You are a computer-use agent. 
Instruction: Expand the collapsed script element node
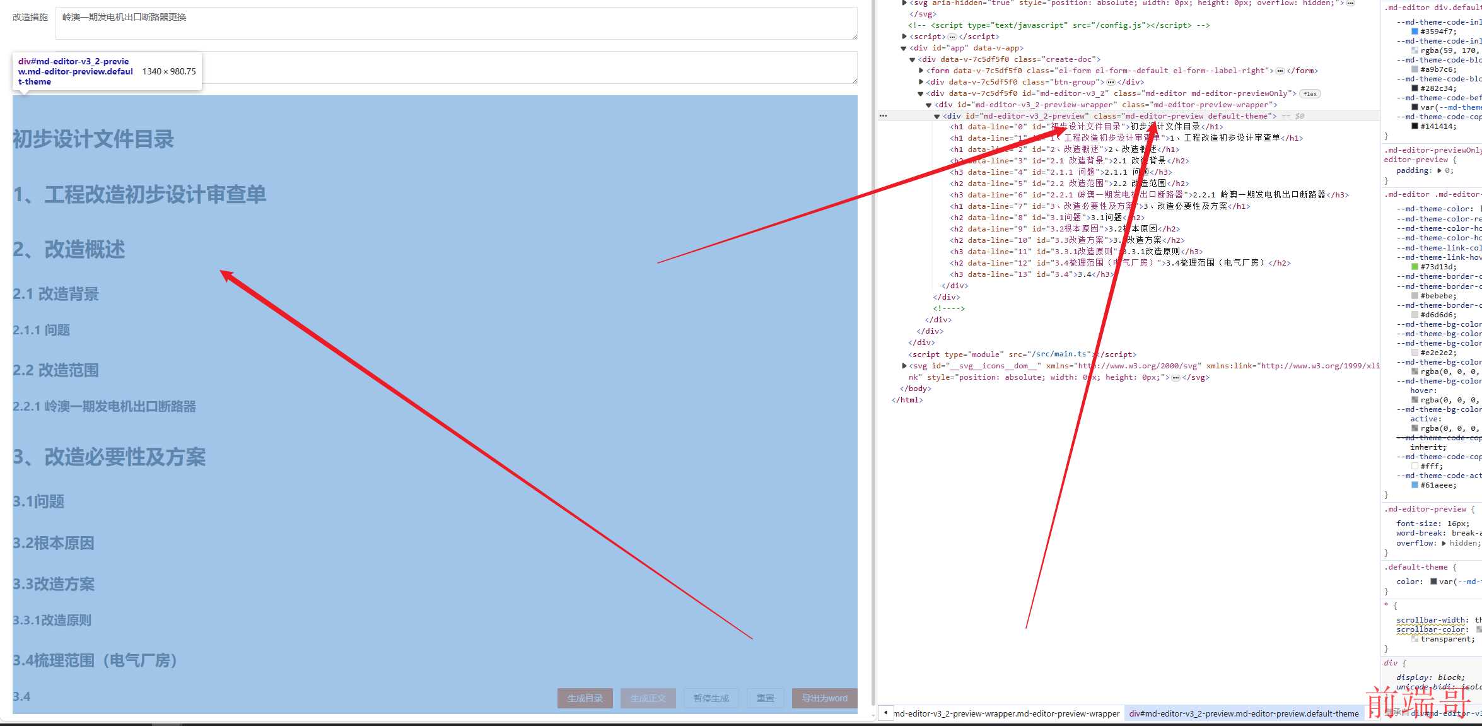tap(904, 37)
